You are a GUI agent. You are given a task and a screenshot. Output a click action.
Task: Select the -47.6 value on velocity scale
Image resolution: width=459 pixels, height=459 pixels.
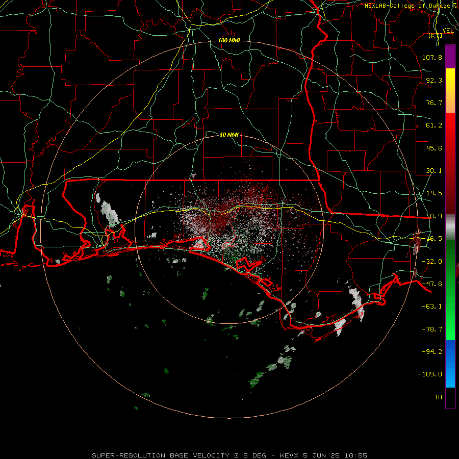coord(432,284)
